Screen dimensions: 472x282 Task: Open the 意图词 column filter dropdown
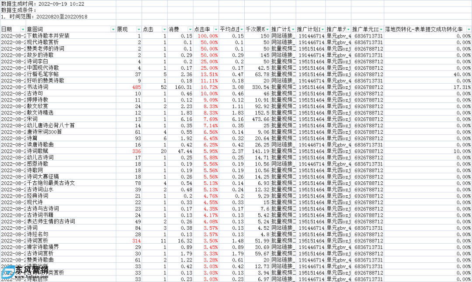point(113,29)
